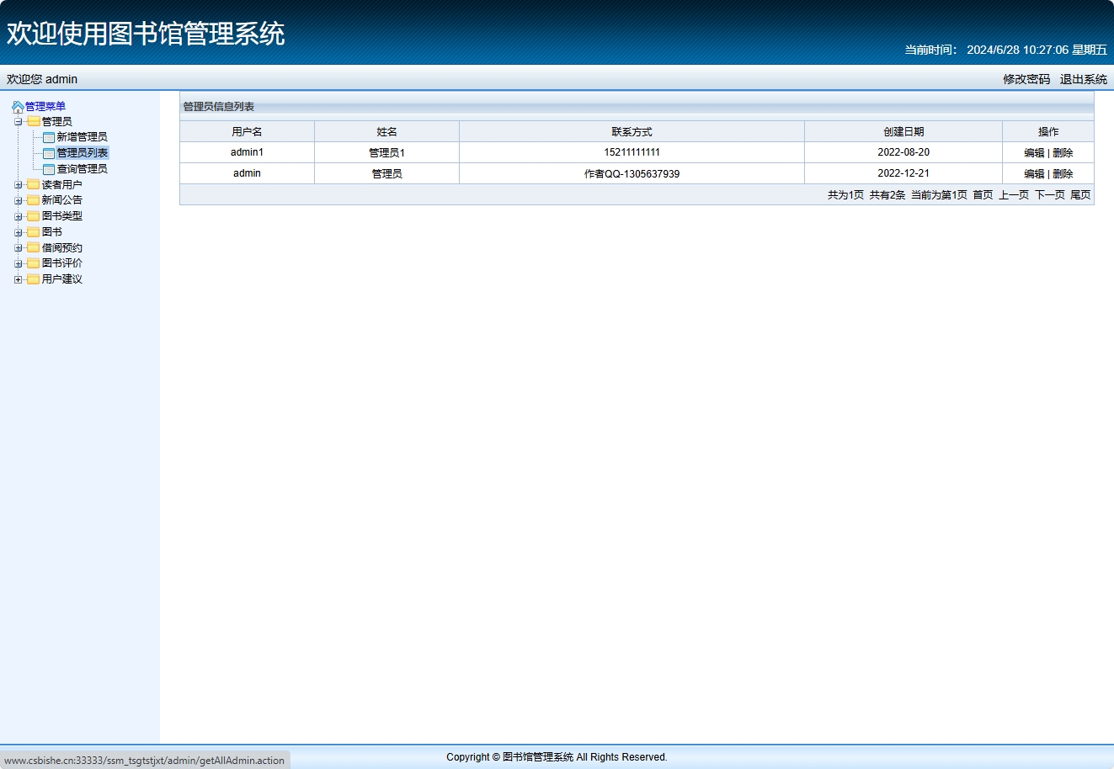1114x769 pixels.
Task: Click the folder icon next to 新闻公告
Action: (34, 200)
